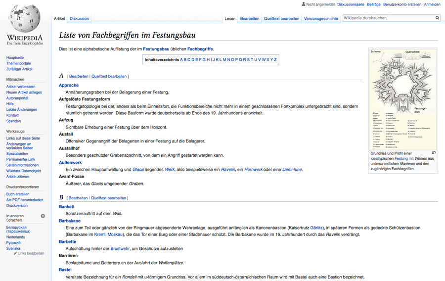Viewport: 445px width, 281px height.
Task: Open the Autorenportal link
Action: pos(17,98)
